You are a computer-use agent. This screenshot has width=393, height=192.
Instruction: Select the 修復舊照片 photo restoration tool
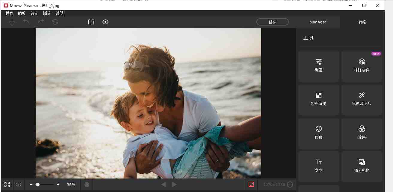pyautogui.click(x=362, y=100)
